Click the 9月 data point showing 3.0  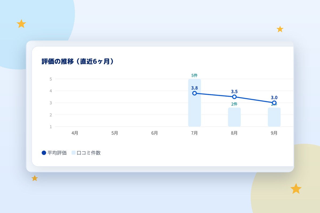click(274, 103)
